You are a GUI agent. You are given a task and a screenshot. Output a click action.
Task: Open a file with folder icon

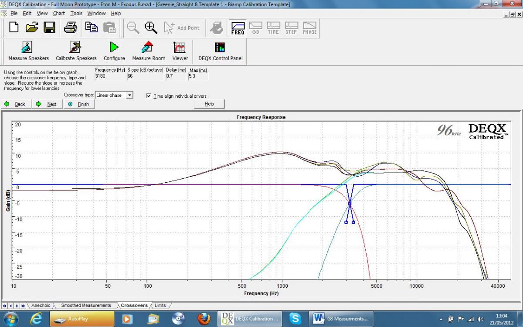coord(32,28)
